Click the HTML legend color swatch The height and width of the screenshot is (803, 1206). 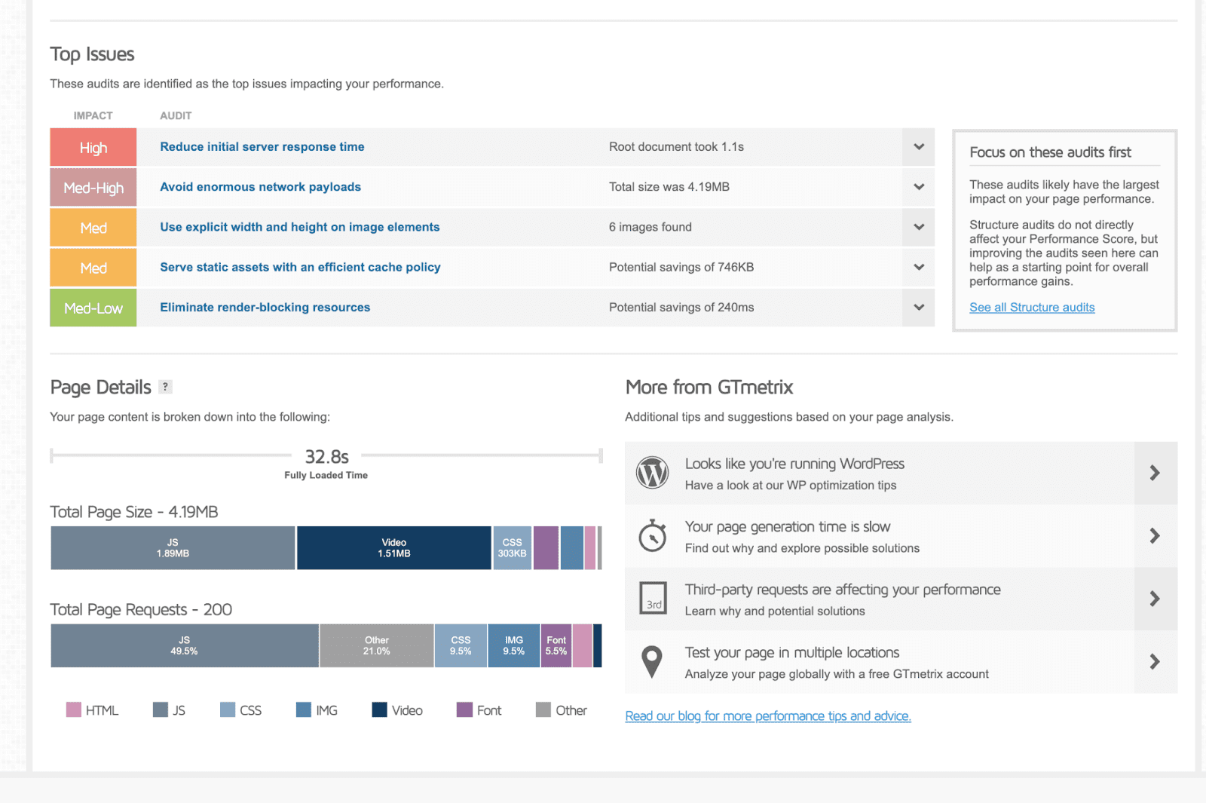click(x=72, y=710)
